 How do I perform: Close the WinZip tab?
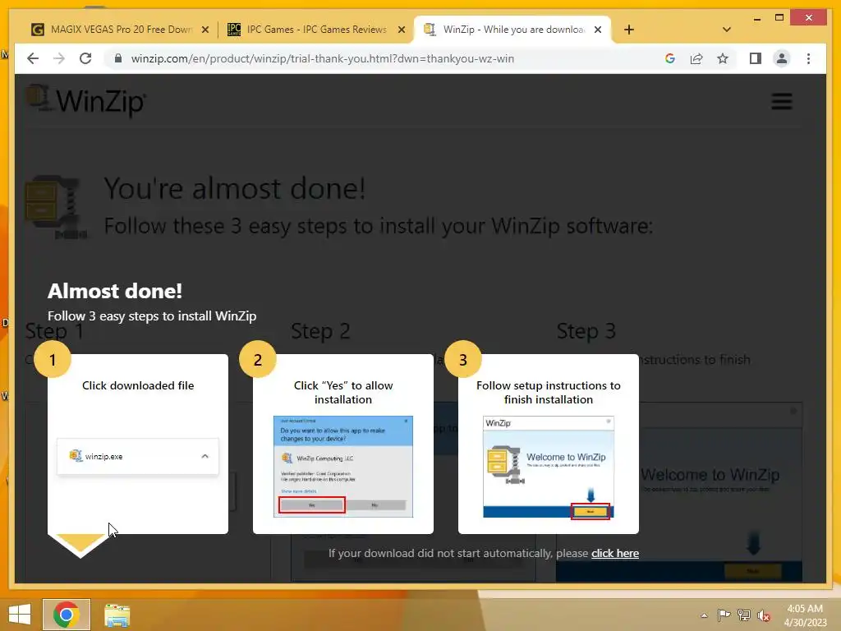click(x=598, y=30)
